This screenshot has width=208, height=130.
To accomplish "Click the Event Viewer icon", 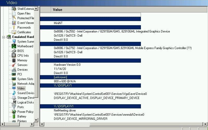I will 14,23.
